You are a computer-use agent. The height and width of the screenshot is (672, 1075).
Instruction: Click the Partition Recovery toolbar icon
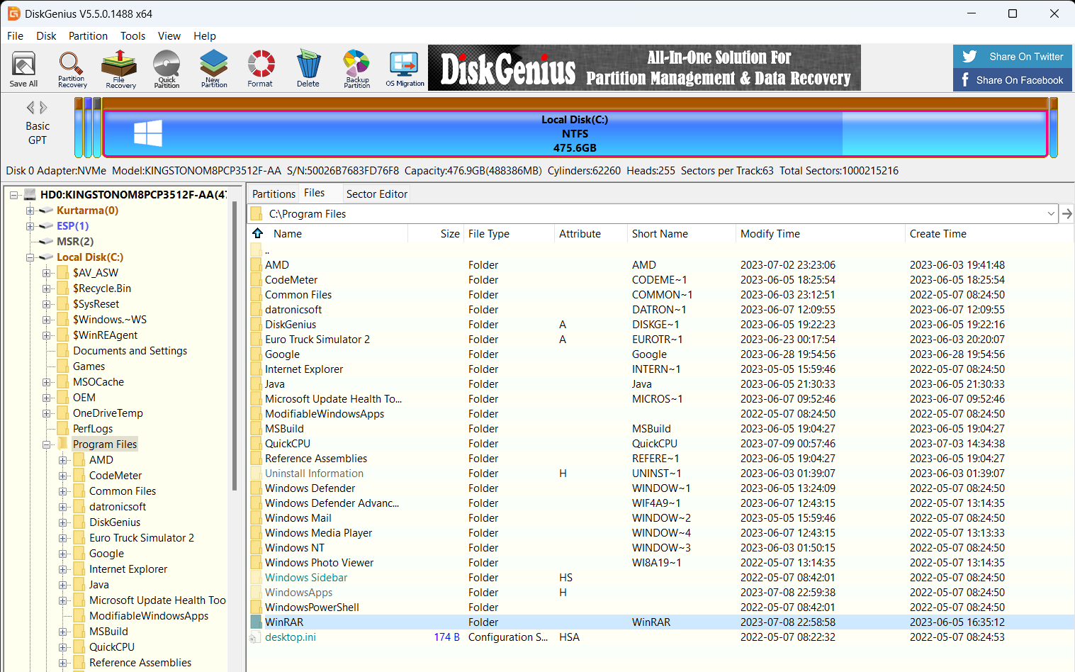pyautogui.click(x=72, y=68)
